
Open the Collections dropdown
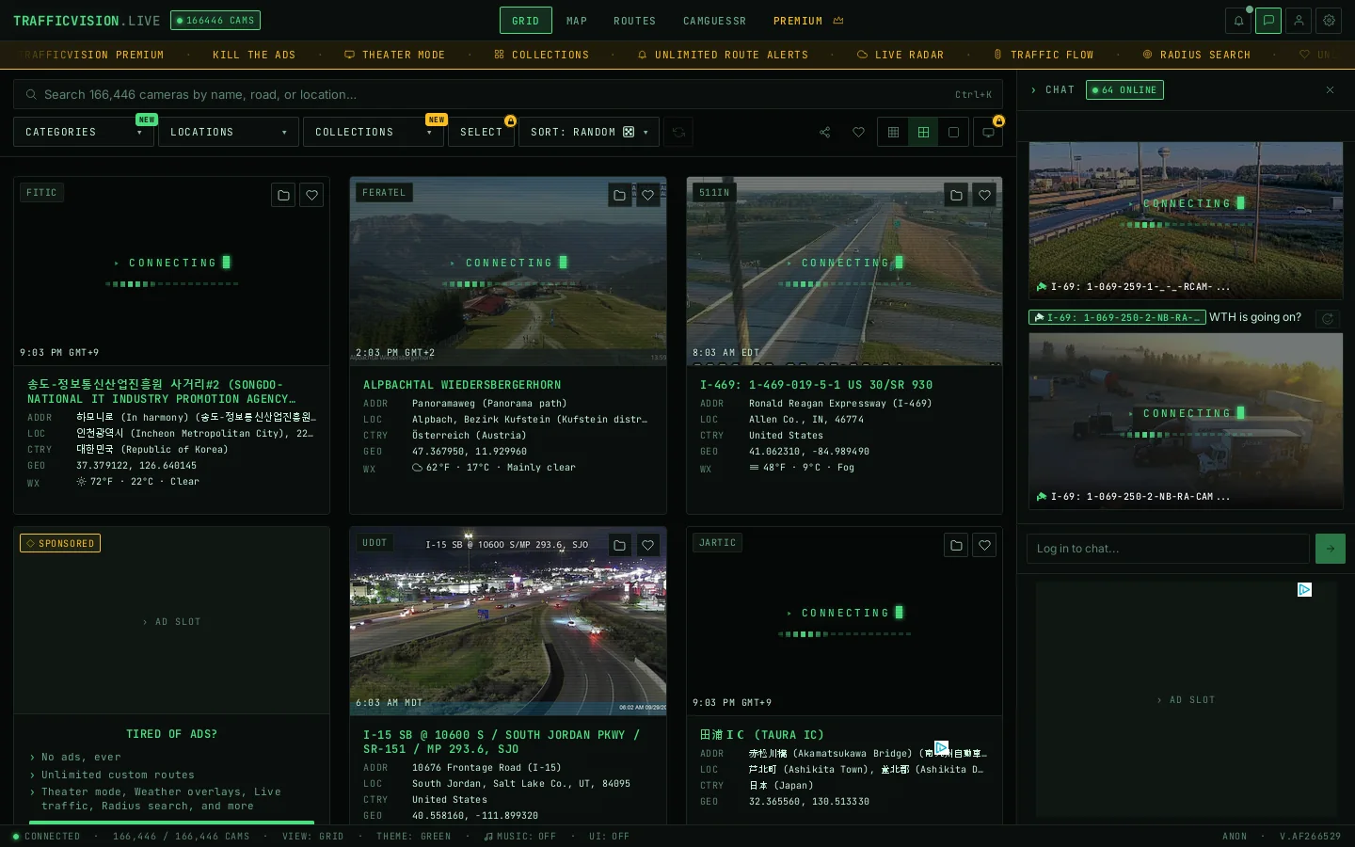point(374,132)
